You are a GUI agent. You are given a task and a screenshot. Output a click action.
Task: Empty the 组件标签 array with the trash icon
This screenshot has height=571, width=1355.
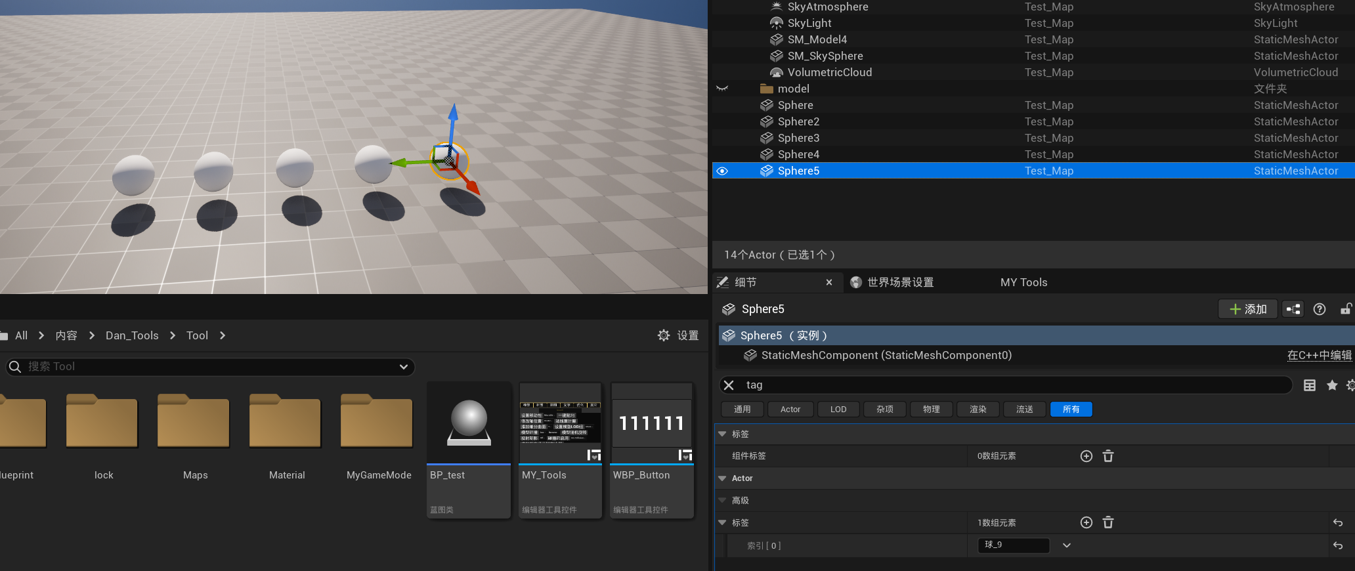(x=1108, y=456)
